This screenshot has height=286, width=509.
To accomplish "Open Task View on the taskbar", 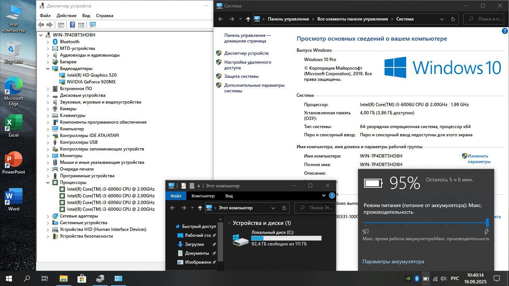I will tap(45, 278).
